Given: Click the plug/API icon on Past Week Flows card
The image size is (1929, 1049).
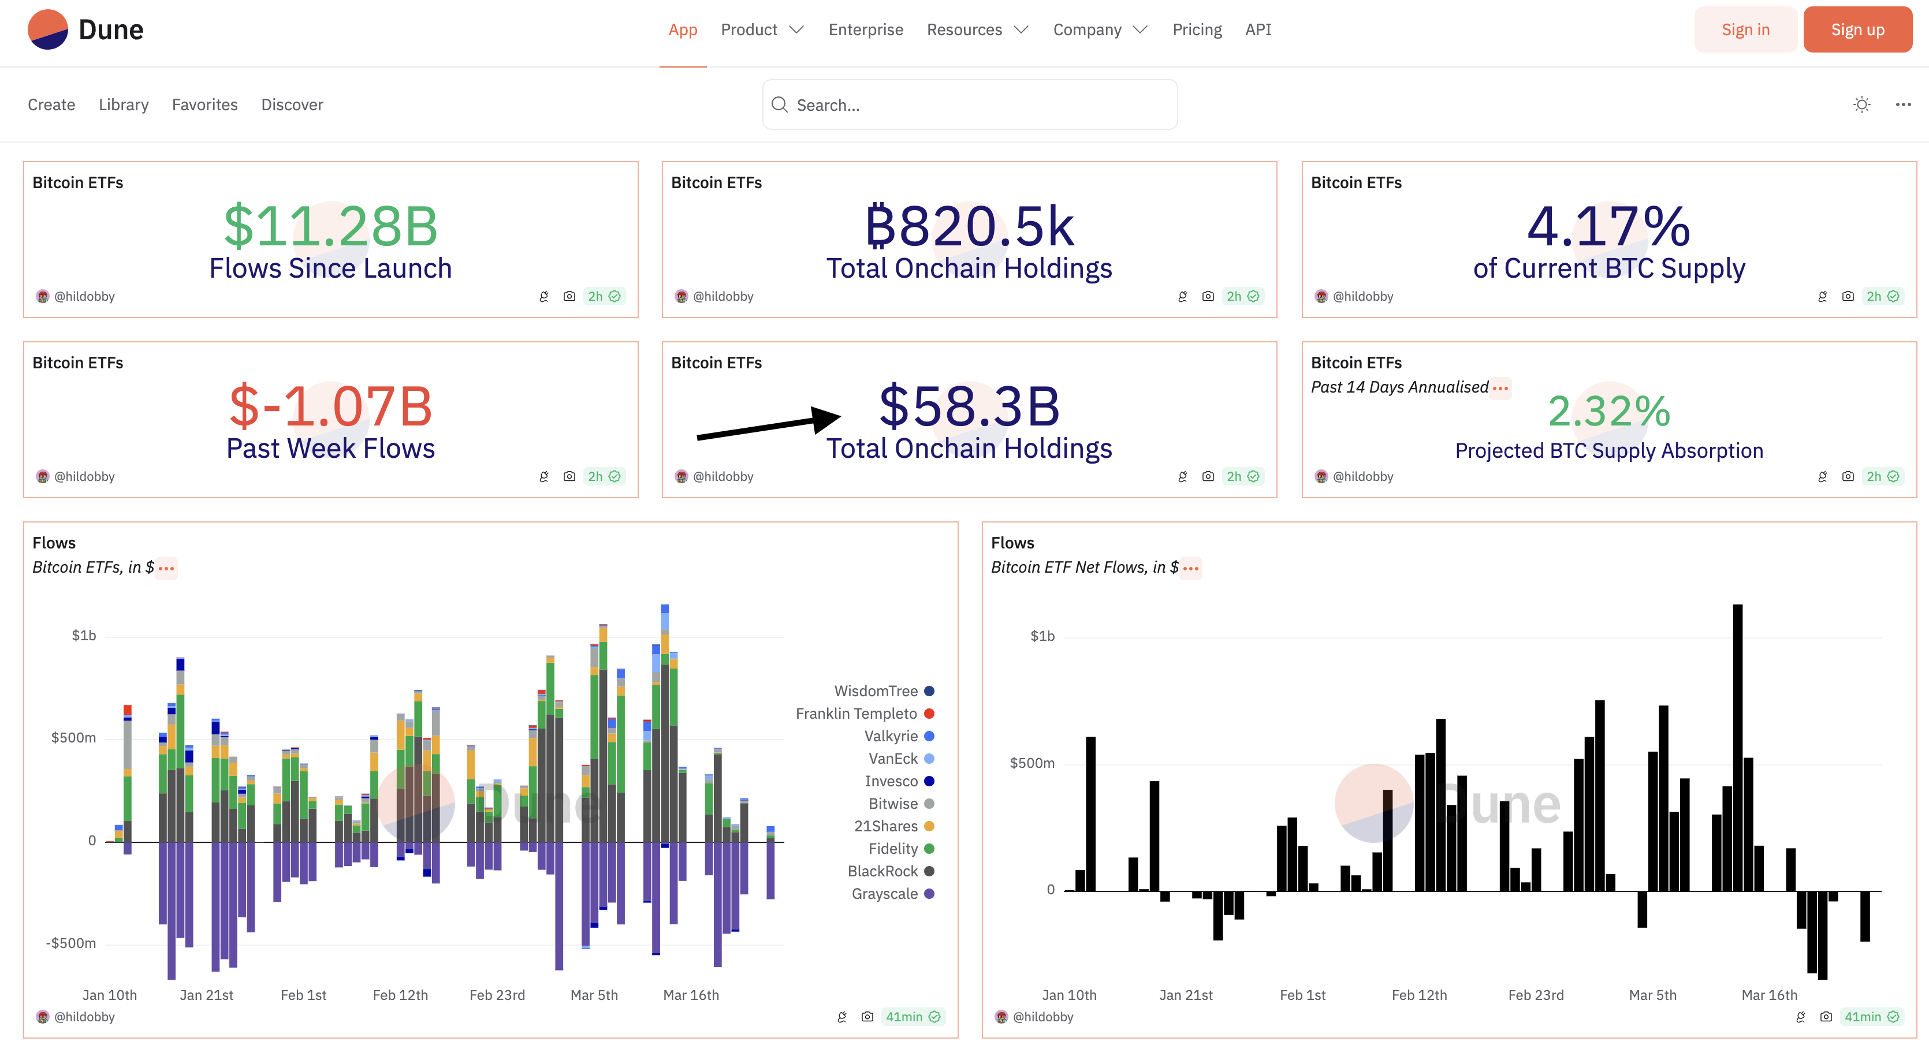Looking at the screenshot, I should pyautogui.click(x=545, y=476).
